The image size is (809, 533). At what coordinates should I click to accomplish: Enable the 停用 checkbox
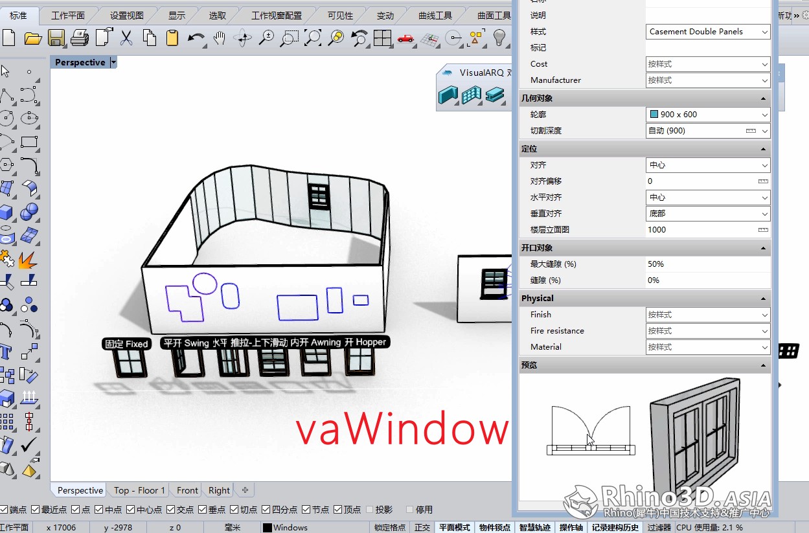[409, 510]
